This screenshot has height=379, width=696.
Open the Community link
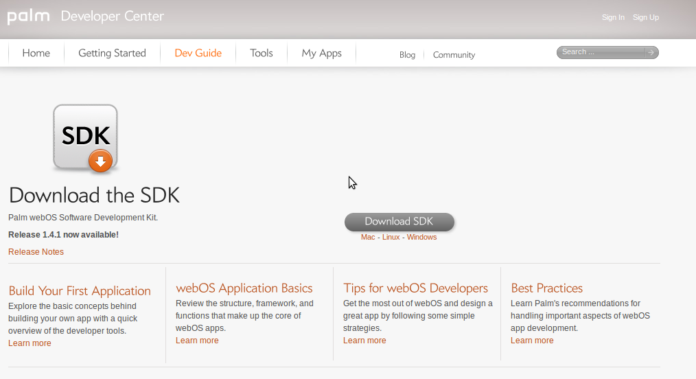[454, 55]
